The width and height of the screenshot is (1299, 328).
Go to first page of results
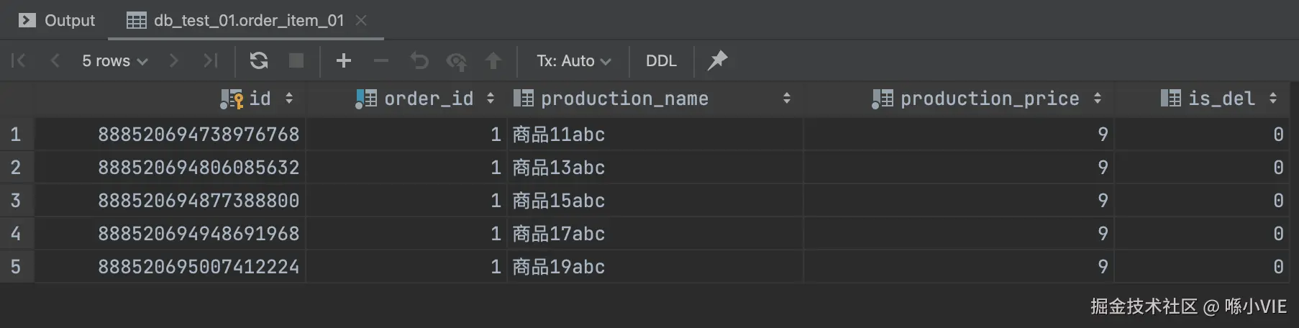coord(19,60)
